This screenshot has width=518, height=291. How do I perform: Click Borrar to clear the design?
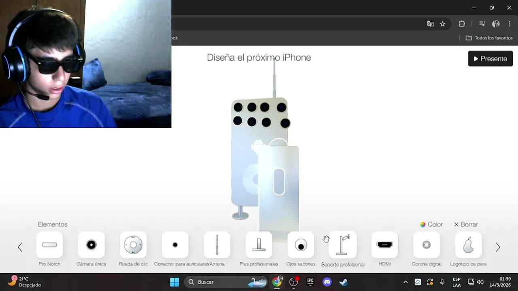pyautogui.click(x=466, y=224)
